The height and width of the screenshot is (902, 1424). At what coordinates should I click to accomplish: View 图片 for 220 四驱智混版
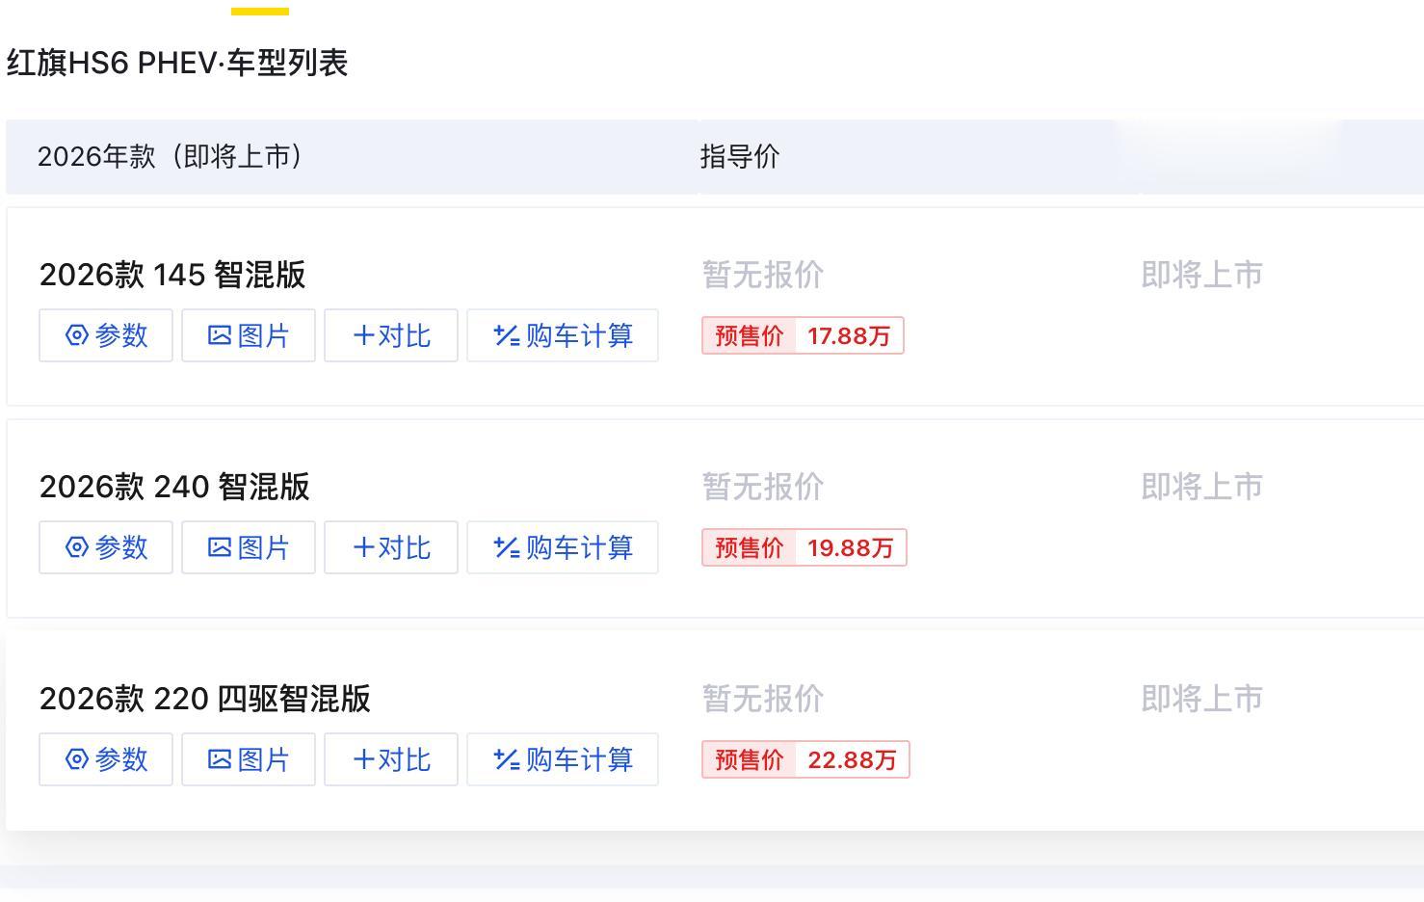coord(249,759)
